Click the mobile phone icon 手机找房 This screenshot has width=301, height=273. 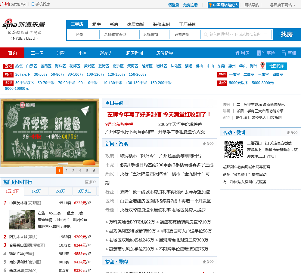pyautogui.click(x=33, y=4)
